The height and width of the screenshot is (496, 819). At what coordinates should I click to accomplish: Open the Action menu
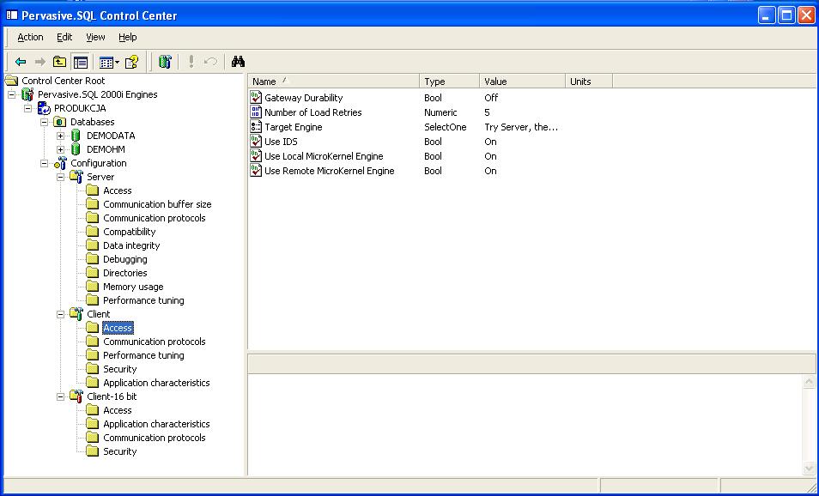coord(30,37)
